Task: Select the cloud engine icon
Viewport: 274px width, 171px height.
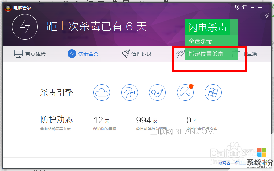Action: 102,93
